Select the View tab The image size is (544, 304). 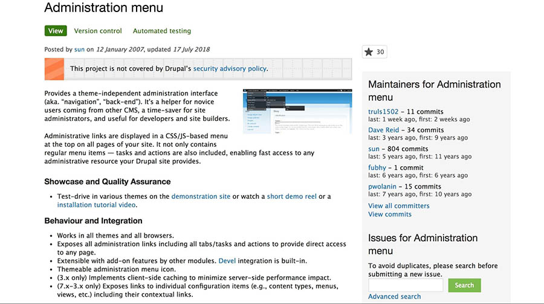coord(56,31)
